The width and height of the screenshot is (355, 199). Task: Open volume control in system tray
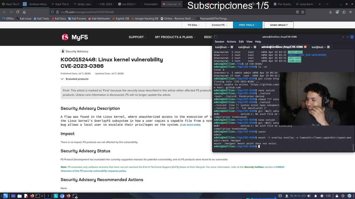click(309, 196)
